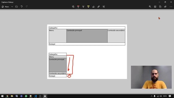Toggle touch writing tool
Viewport: 174px width, 98px height.
(x=73, y=7)
